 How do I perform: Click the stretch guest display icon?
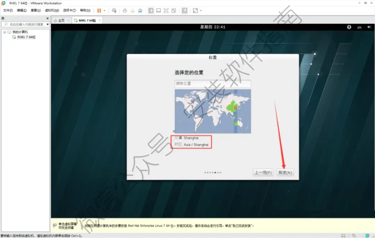(x=195, y=10)
